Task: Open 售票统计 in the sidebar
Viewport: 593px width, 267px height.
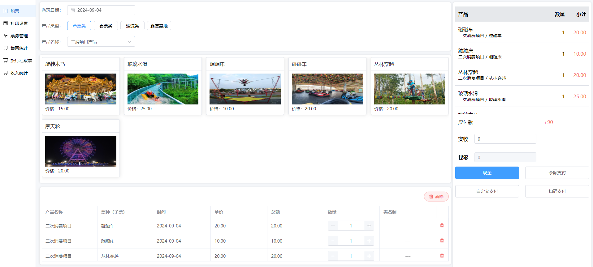Action: coord(18,48)
